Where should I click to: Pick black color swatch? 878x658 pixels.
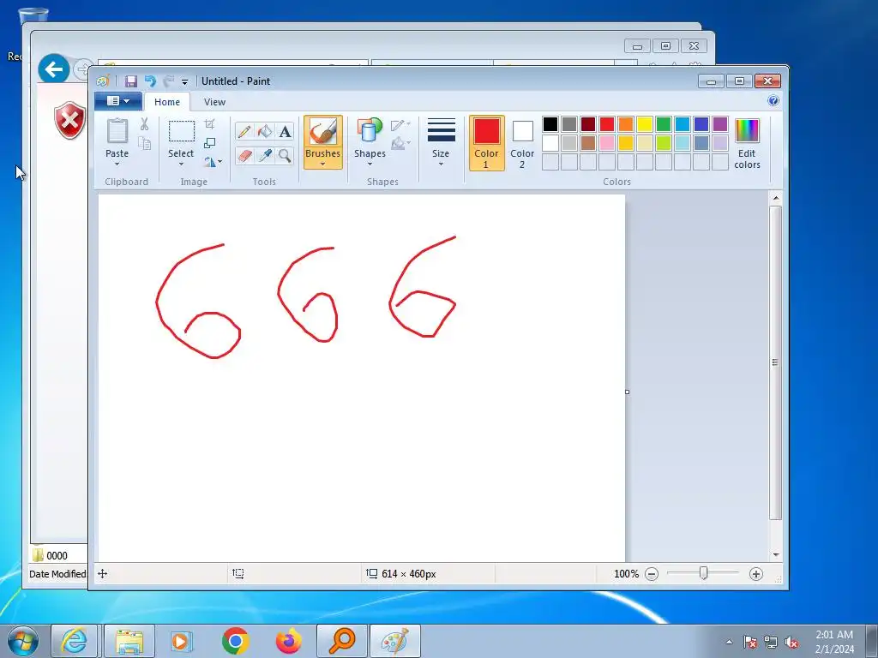[x=550, y=124]
